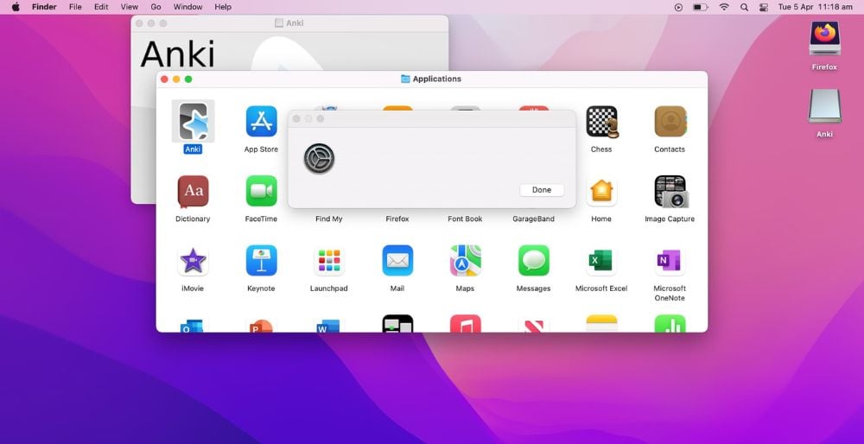864x444 pixels.
Task: Select the Dictionary app icon
Action: (x=193, y=191)
